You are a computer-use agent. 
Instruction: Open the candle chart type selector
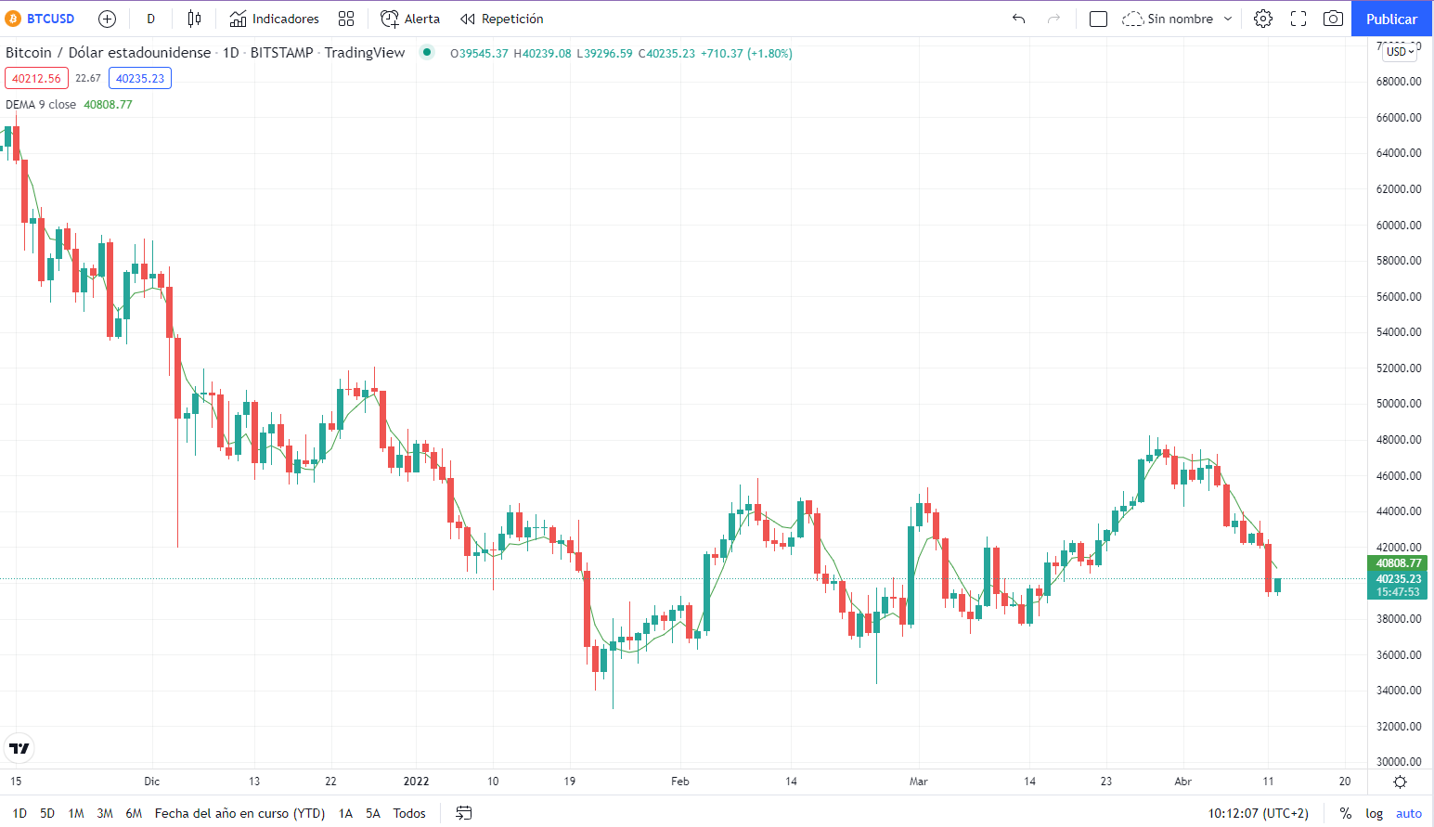tap(195, 18)
